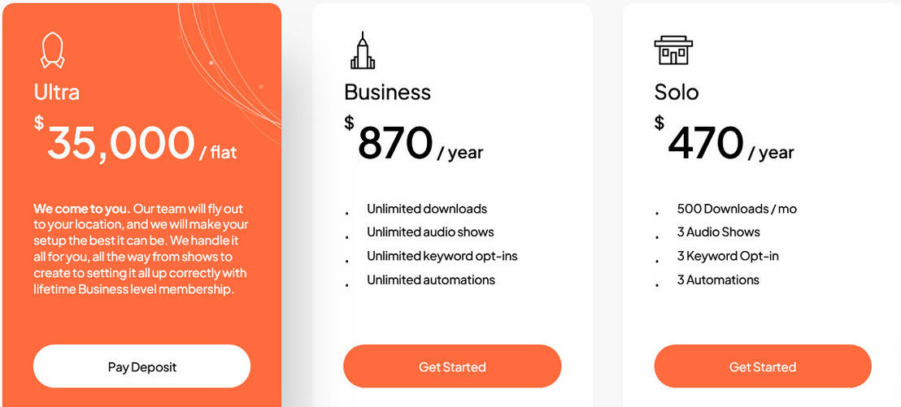The image size is (901, 407).
Task: Click the skyscraper icon above Business
Action: click(x=362, y=50)
